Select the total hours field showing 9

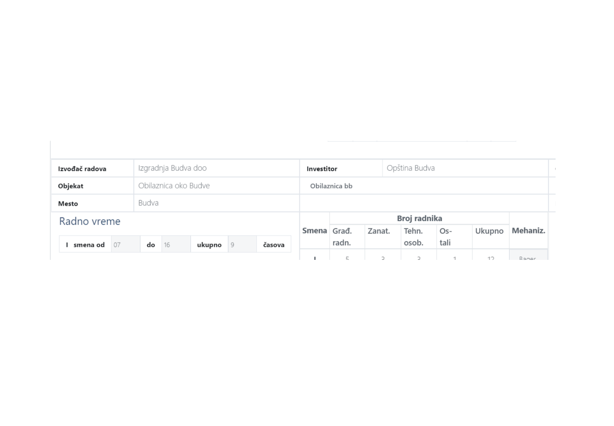(242, 245)
